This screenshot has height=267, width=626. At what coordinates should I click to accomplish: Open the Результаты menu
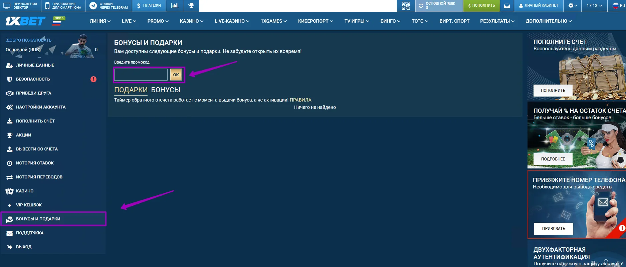[x=497, y=21]
